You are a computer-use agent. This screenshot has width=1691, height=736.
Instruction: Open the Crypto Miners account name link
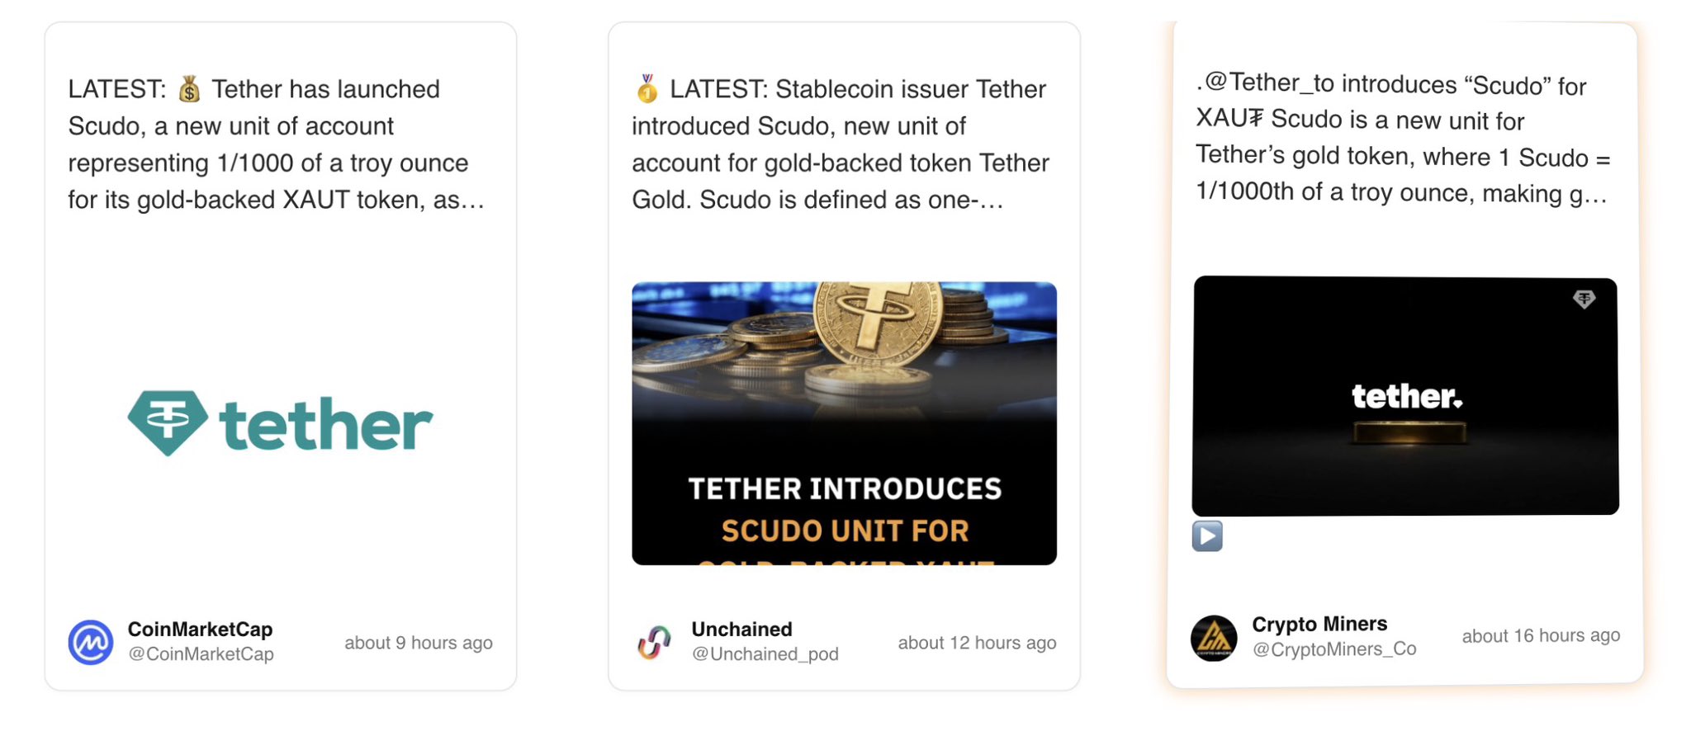point(1319,624)
